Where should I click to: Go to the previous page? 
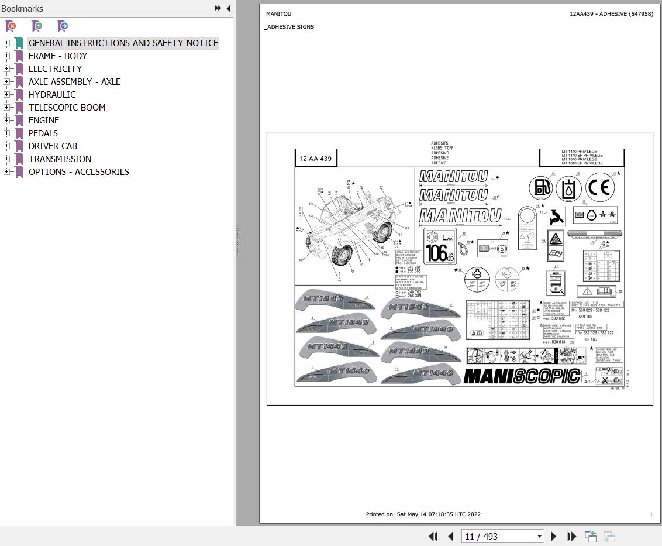pyautogui.click(x=450, y=536)
